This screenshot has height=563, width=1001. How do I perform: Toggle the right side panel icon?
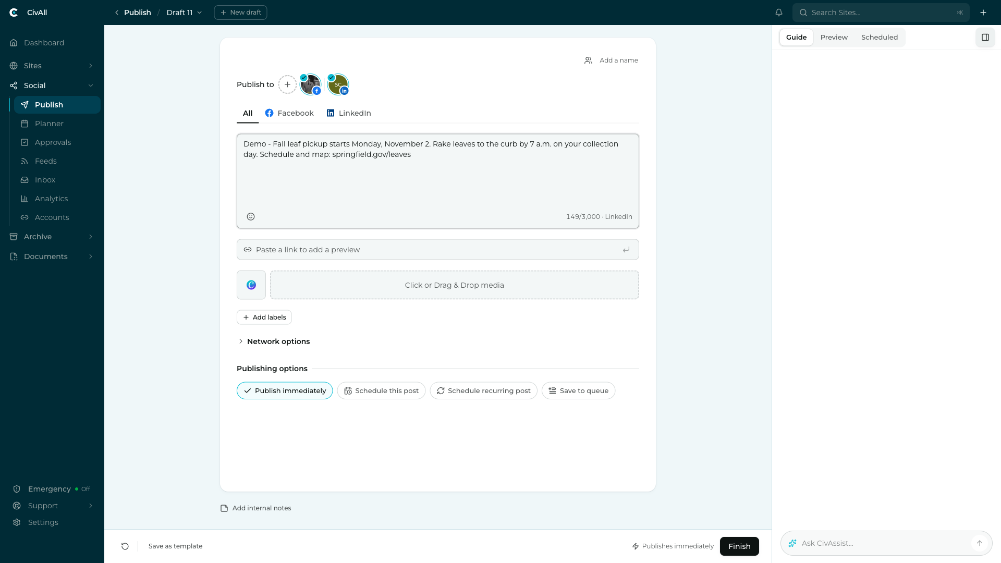tap(985, 38)
